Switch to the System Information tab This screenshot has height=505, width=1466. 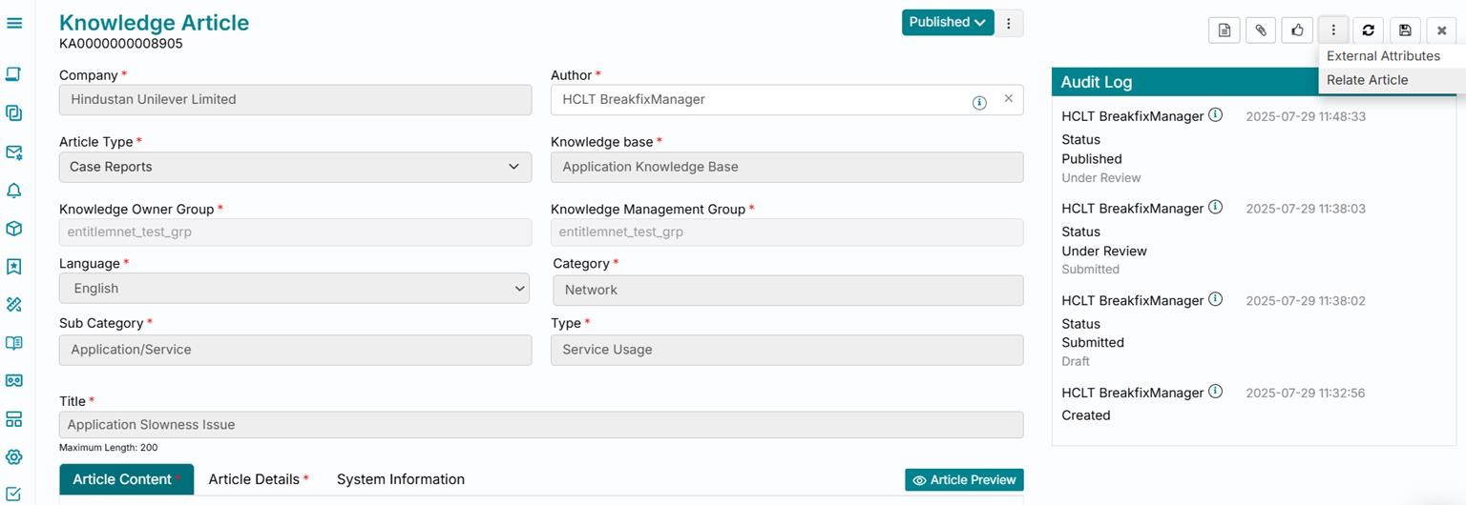click(401, 479)
